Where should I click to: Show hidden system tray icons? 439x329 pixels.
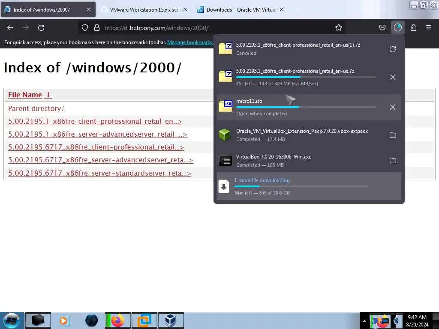(364, 321)
